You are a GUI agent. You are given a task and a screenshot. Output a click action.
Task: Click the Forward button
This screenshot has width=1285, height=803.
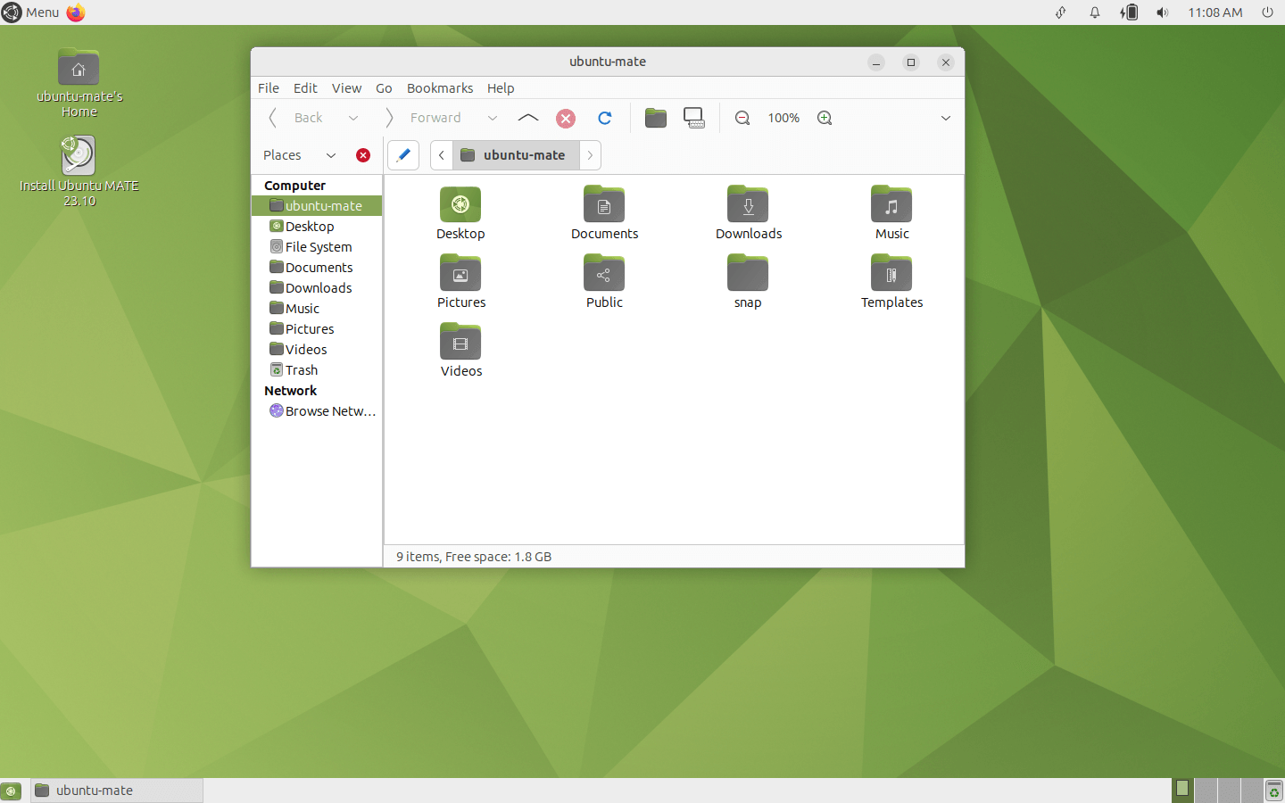[x=424, y=118]
